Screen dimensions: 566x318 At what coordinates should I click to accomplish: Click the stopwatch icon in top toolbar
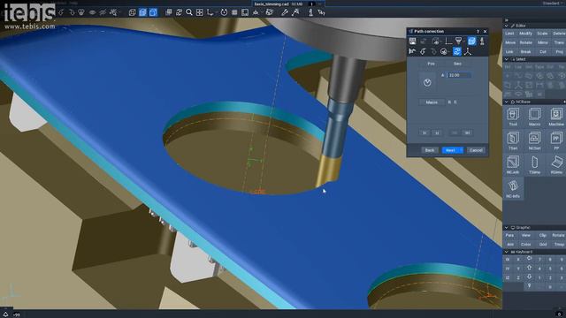tap(224, 12)
